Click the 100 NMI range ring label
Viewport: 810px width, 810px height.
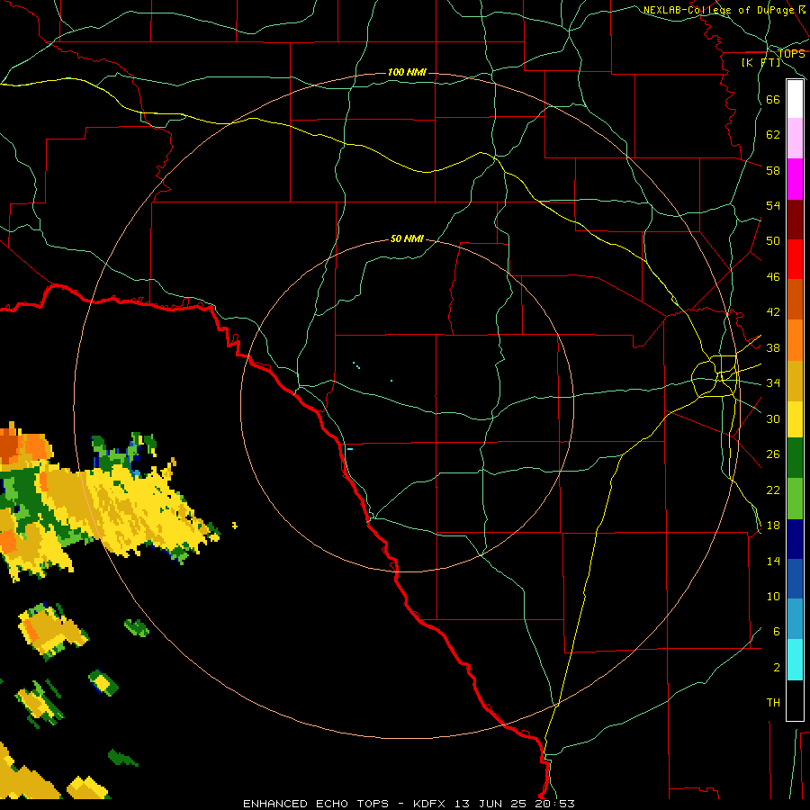tap(407, 72)
